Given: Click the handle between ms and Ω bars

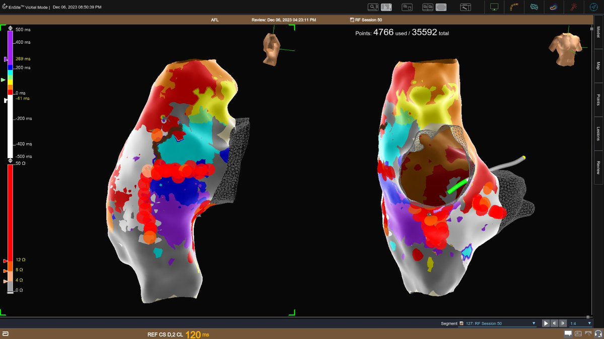Looking at the screenshot, I should [x=10, y=160].
